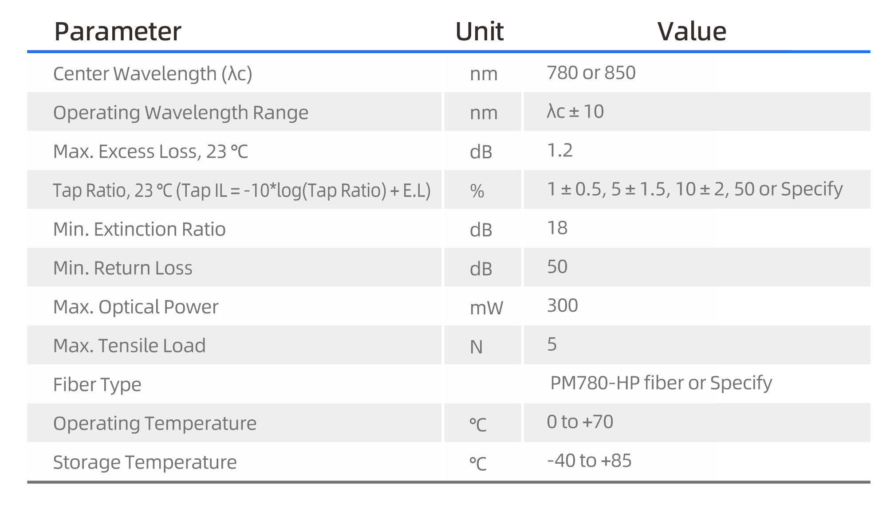Click the mW unit cell
894x512 pixels.
point(486,308)
